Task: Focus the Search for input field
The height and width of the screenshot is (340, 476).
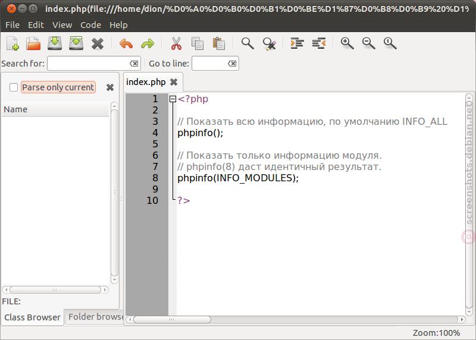Action: point(94,64)
